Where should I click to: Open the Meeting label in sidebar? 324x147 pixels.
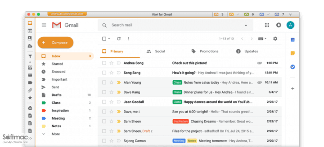58,118
